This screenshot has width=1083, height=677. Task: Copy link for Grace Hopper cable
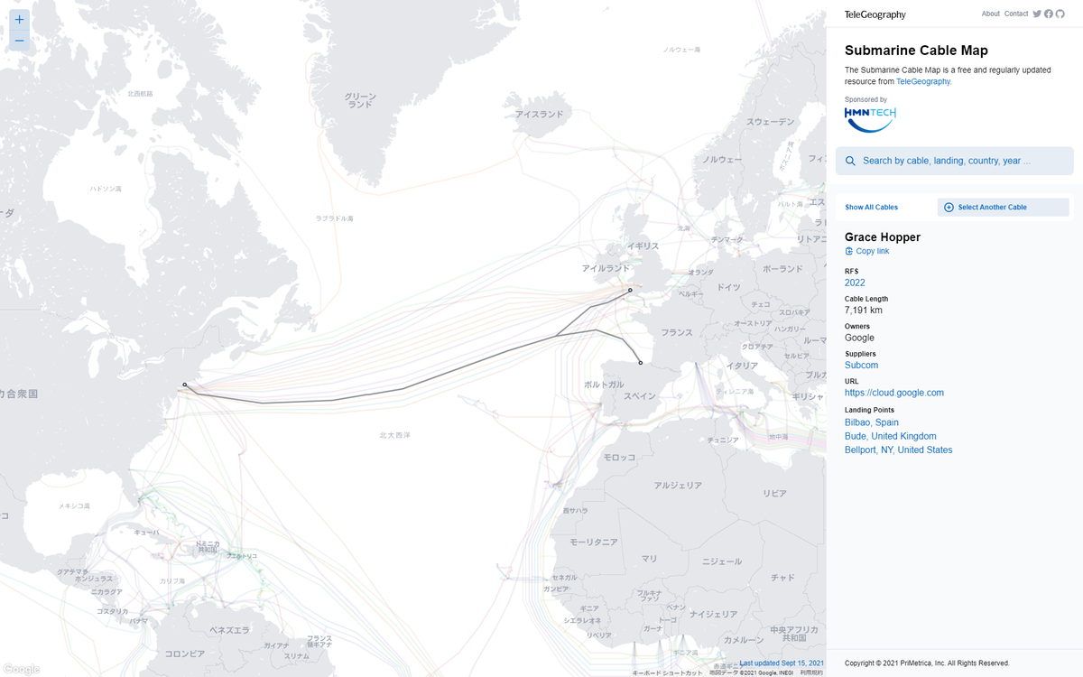(866, 251)
